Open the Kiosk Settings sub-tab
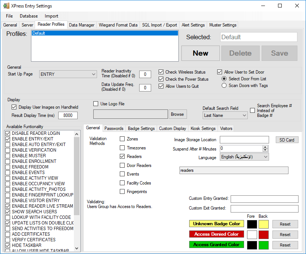Screen dimensions: 306x254 (203, 128)
